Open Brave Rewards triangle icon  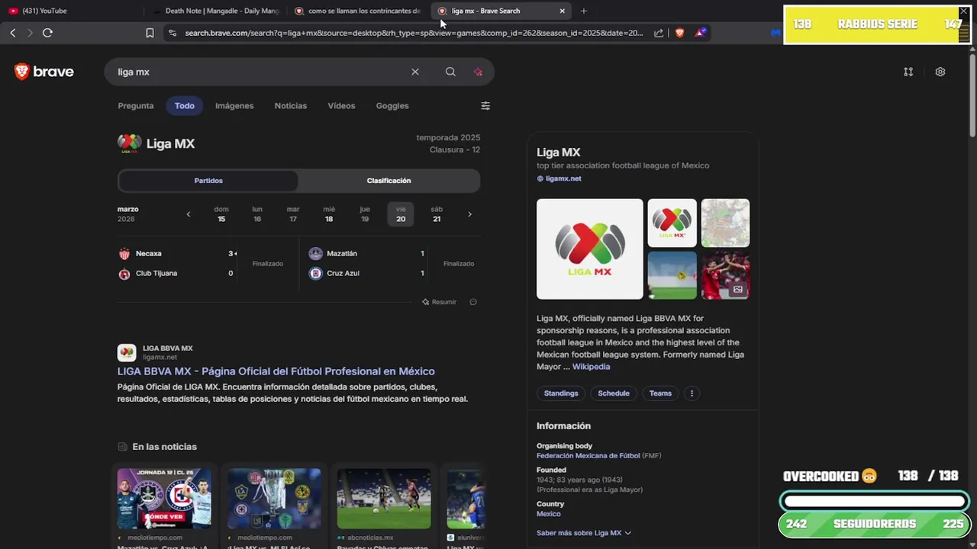tap(700, 33)
